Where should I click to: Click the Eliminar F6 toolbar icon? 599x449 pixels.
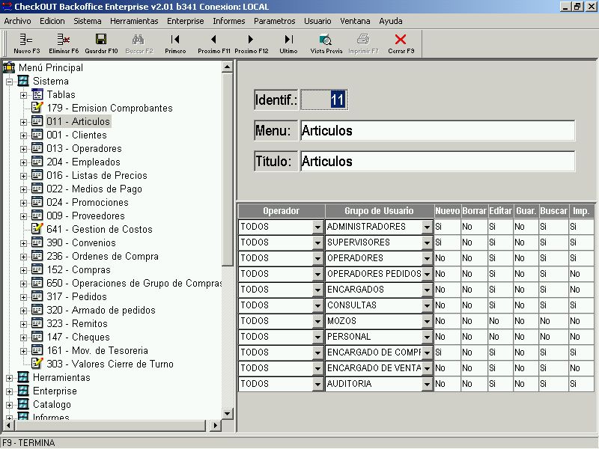64,40
